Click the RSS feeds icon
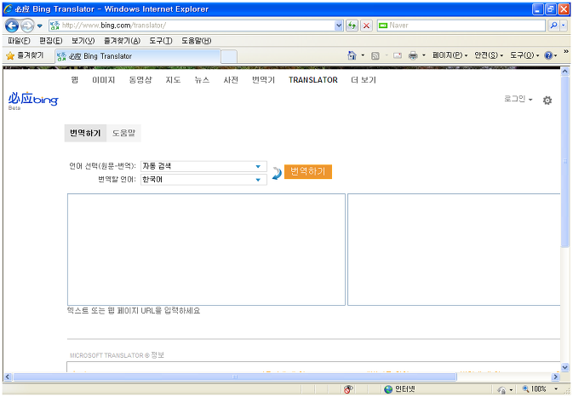This screenshot has height=397, width=573. [x=375, y=55]
